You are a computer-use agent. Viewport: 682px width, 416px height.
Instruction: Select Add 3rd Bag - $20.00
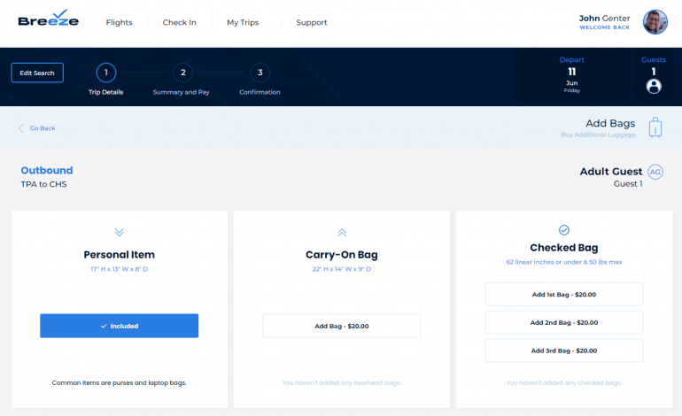[x=564, y=351]
